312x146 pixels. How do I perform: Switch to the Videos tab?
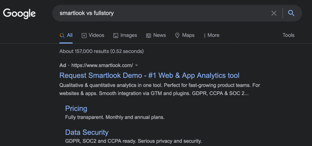pos(93,35)
